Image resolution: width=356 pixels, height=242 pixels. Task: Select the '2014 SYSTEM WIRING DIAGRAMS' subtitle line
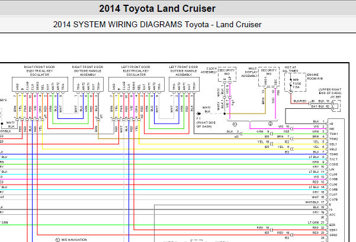(x=157, y=24)
